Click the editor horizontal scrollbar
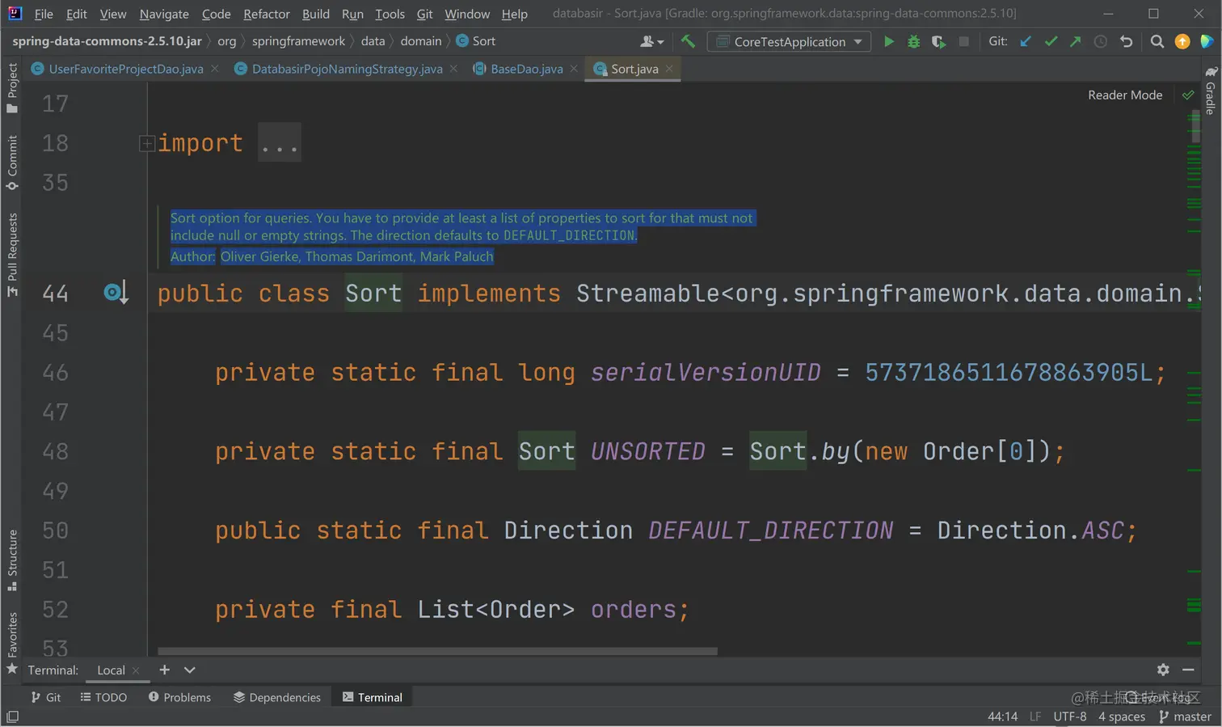1222x727 pixels. coord(437,651)
